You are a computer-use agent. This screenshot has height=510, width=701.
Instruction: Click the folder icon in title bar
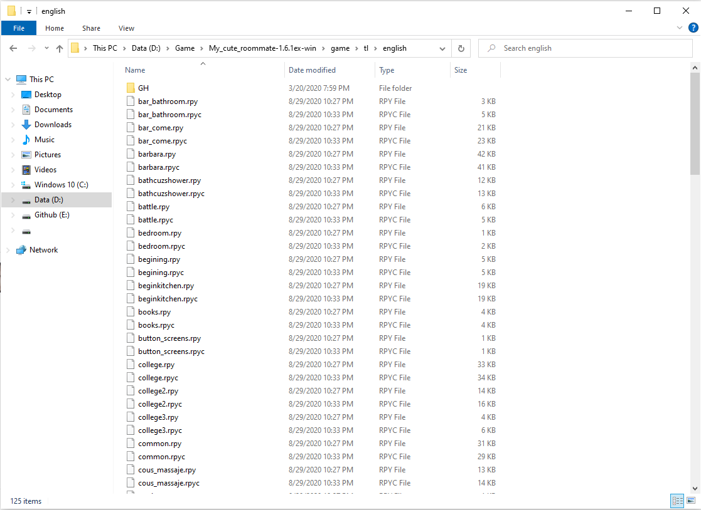12,11
